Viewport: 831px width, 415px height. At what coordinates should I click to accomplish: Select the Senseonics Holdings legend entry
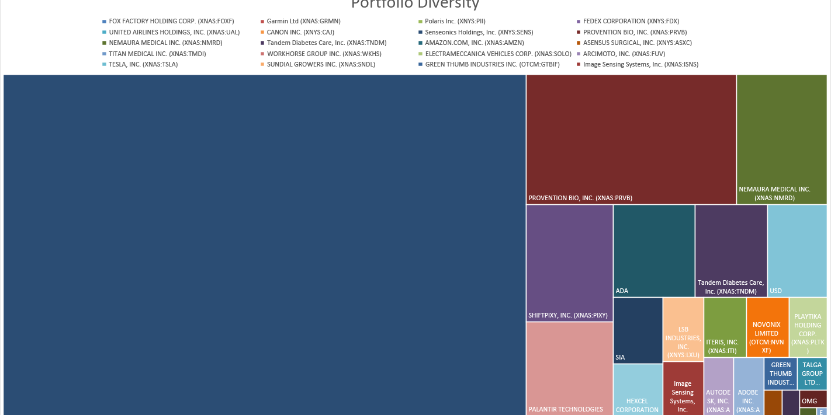(x=479, y=32)
